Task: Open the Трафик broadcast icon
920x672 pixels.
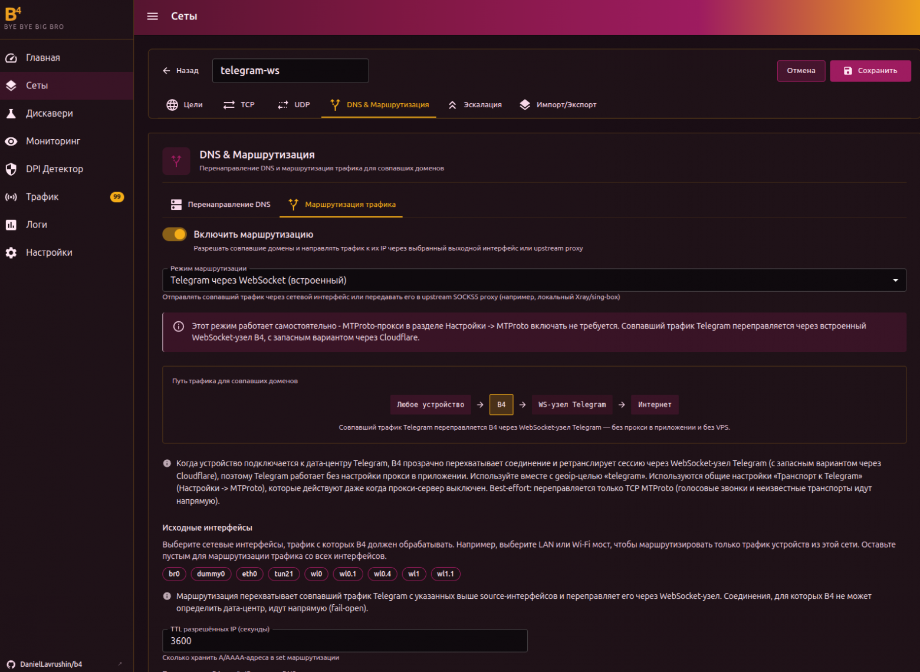Action: coord(11,197)
